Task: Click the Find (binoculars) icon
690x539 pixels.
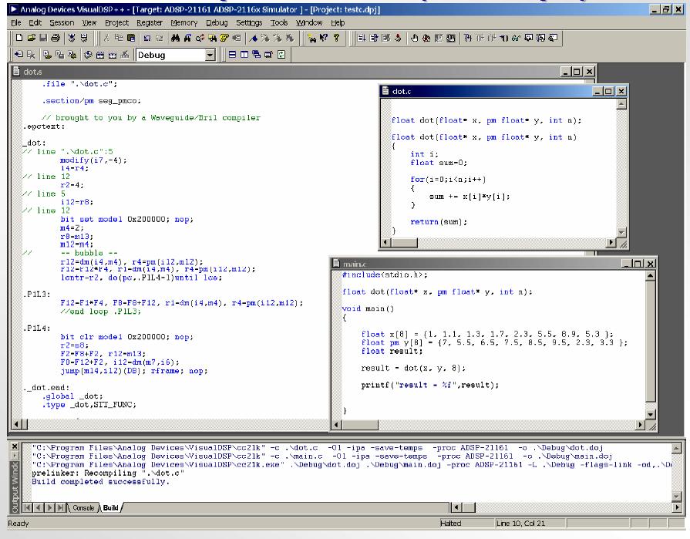Action: (175, 38)
